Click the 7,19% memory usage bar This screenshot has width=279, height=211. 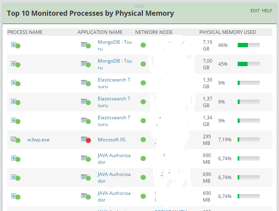tap(248, 140)
